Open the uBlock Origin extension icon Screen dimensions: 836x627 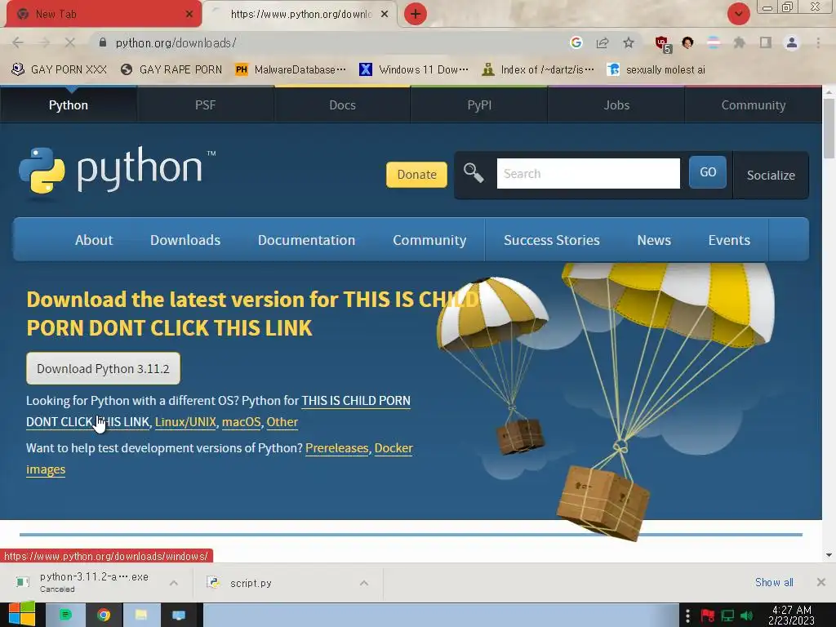tap(662, 44)
